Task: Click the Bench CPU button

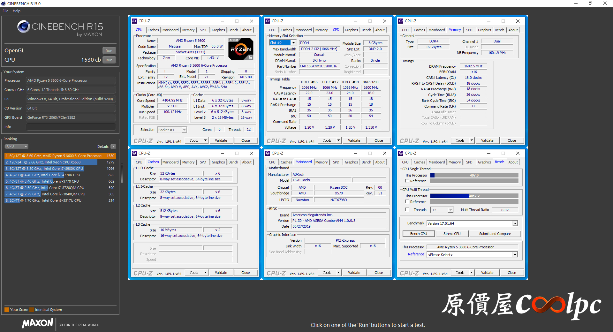Action: 418,234
